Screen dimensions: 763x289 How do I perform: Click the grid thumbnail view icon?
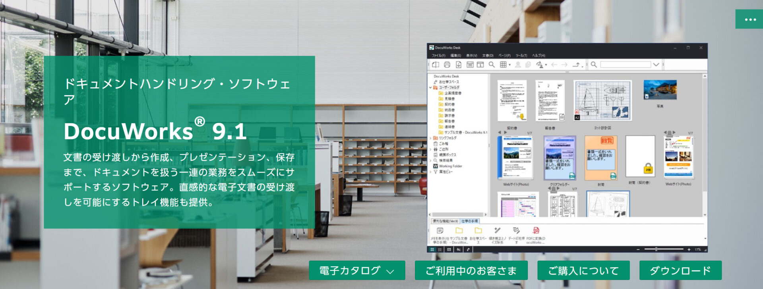[x=503, y=65]
